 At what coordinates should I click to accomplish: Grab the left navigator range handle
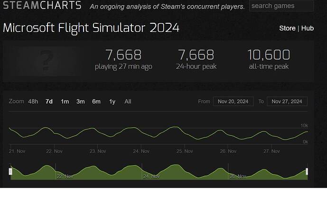[x=10, y=171]
